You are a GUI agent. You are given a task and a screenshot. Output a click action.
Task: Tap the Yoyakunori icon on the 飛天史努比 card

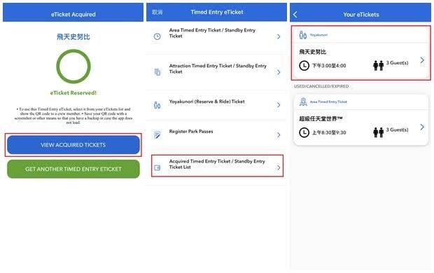tap(303, 35)
